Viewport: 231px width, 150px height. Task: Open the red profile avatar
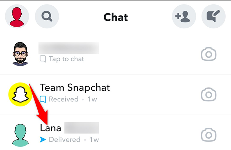click(17, 16)
